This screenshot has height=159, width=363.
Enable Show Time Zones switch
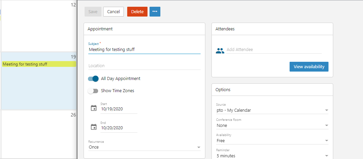93,91
